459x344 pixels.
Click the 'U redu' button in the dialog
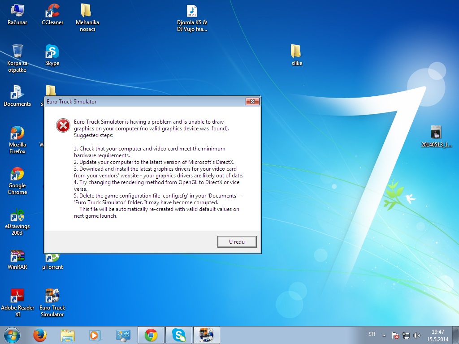tap(237, 241)
